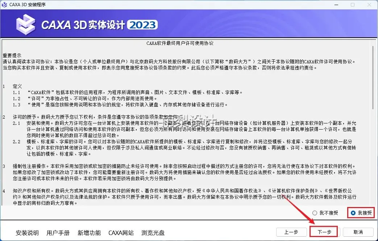Click the CAXA 3D title bar app icon
Viewport: 378px width, 241px height.
[4, 5]
